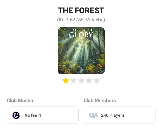
Task: Click the first gold rating star
Action: click(65, 81)
